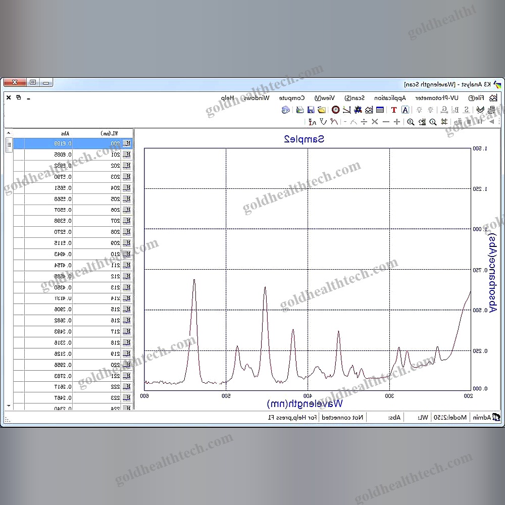
Task: Open the Compute menu
Action: [x=292, y=98]
